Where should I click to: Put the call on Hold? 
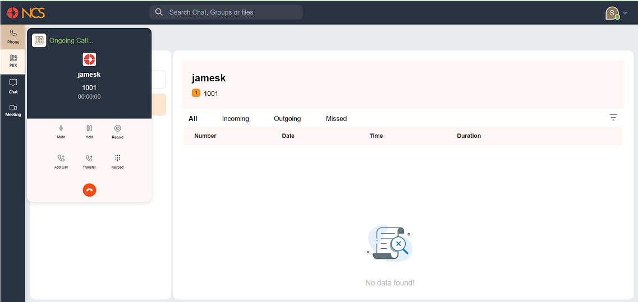point(89,132)
